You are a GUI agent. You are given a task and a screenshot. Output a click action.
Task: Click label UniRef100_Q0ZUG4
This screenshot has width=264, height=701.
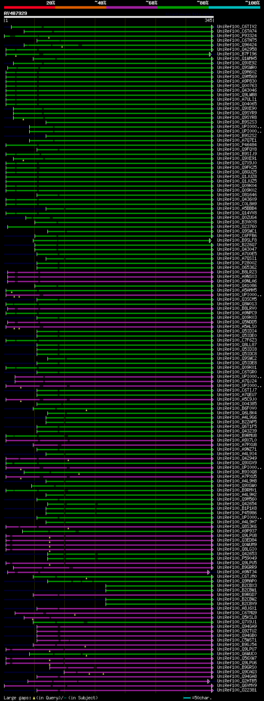pos(237,217)
